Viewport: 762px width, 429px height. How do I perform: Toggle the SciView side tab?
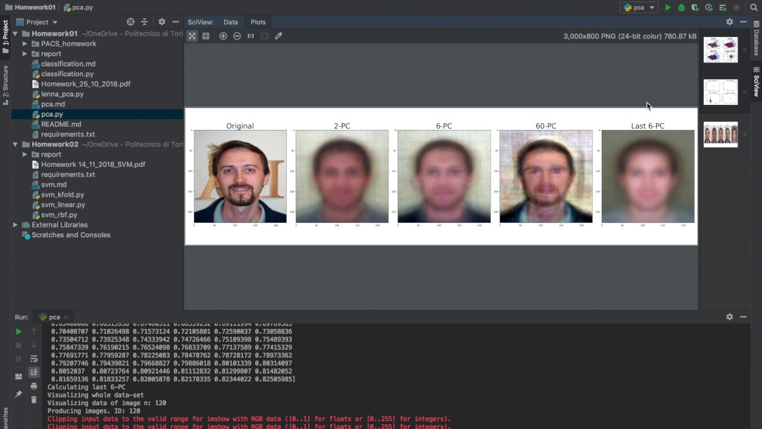756,82
